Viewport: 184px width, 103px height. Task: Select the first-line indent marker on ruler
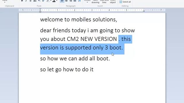click(40, 9)
